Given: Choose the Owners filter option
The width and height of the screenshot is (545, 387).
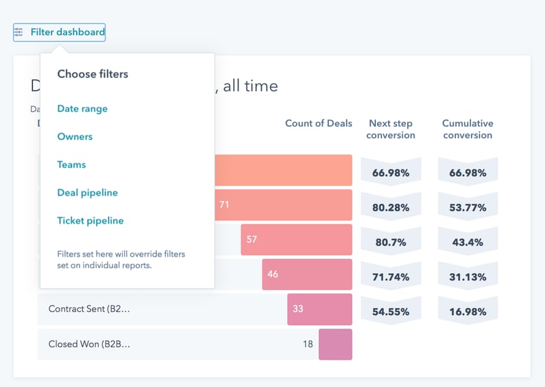Looking at the screenshot, I should (75, 137).
